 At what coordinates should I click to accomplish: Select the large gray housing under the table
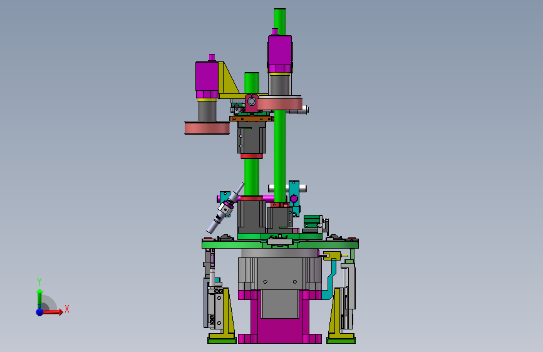280,273
